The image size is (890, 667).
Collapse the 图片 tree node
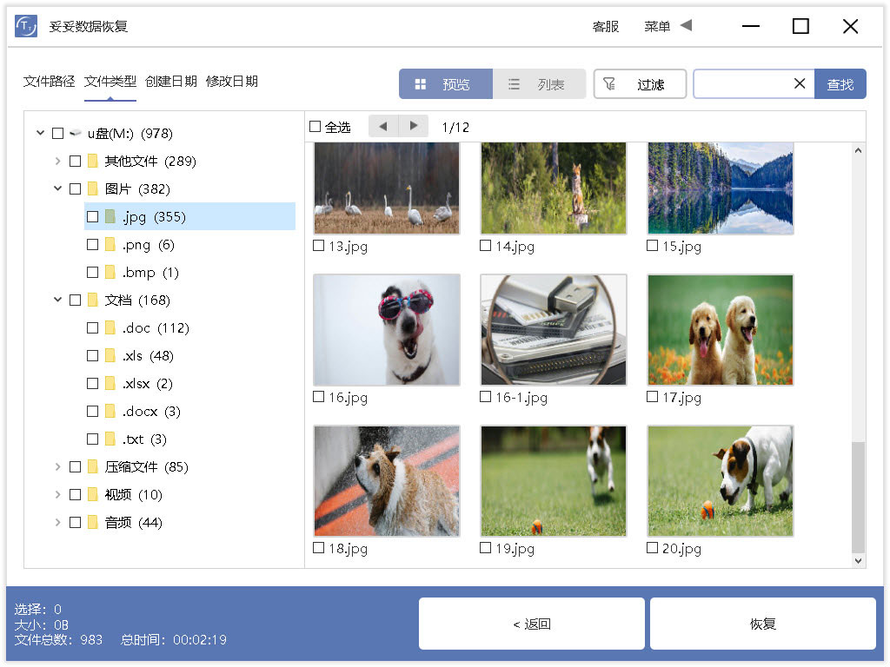pyautogui.click(x=57, y=188)
